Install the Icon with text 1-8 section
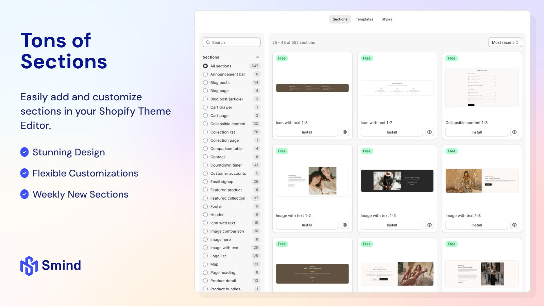 coord(307,132)
